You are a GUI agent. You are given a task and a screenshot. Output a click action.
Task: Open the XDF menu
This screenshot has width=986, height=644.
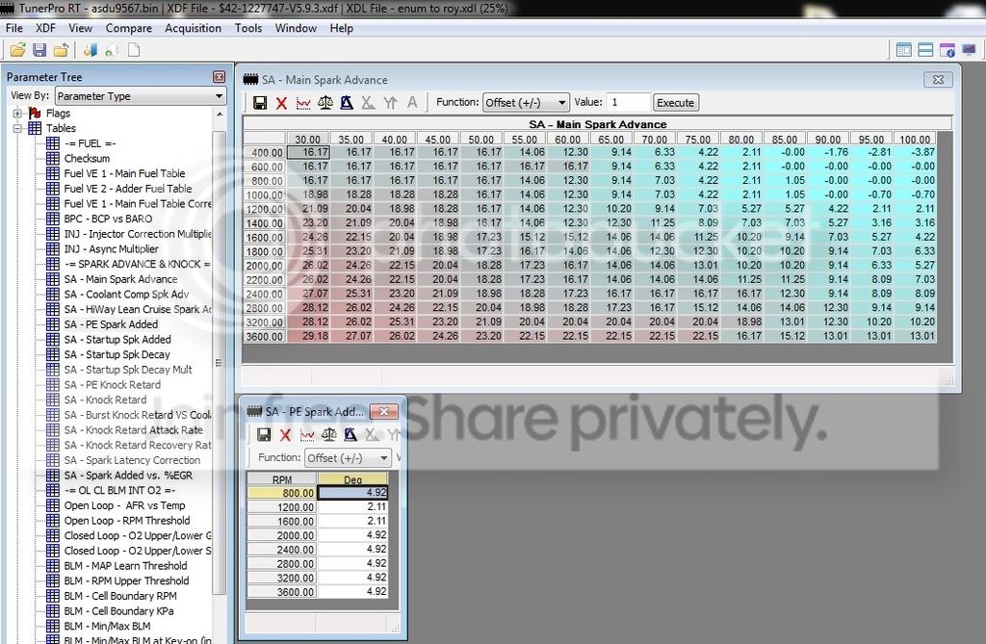click(x=45, y=28)
